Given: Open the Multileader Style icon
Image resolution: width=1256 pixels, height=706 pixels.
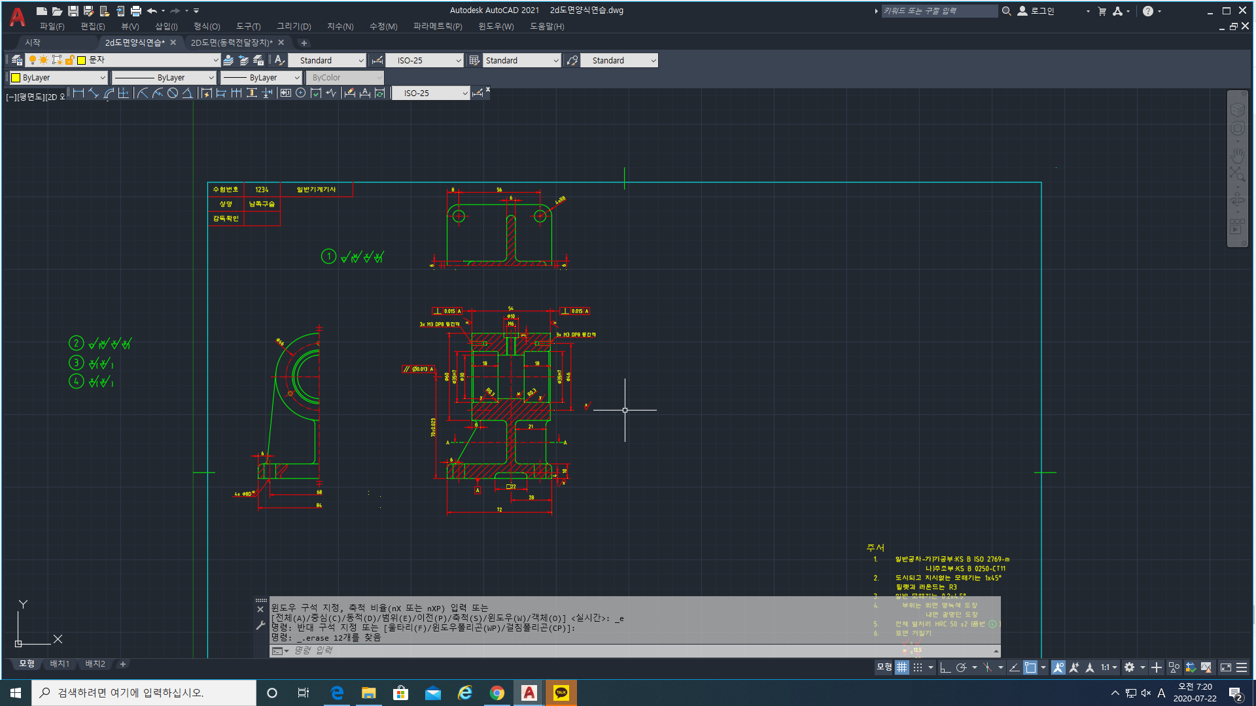Looking at the screenshot, I should coord(572,60).
